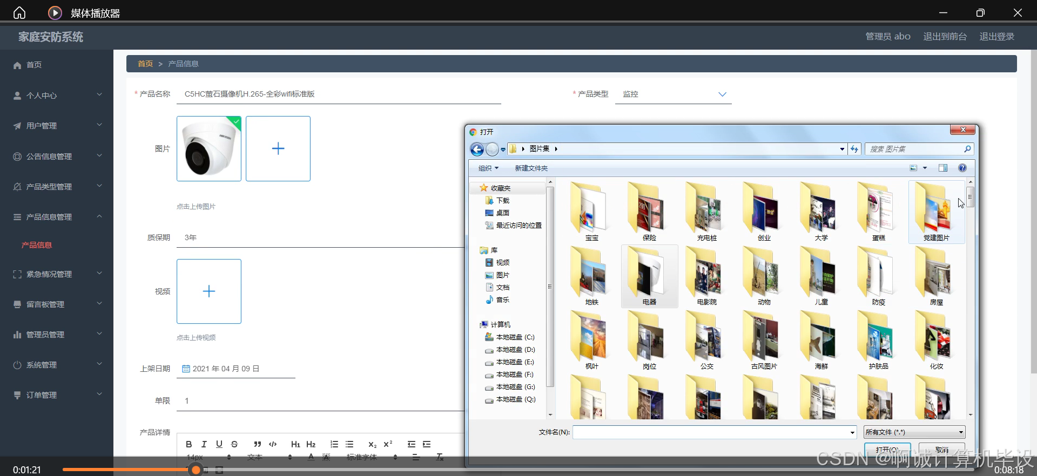Select the 电器 folder
This screenshot has height=476, width=1037.
649,276
